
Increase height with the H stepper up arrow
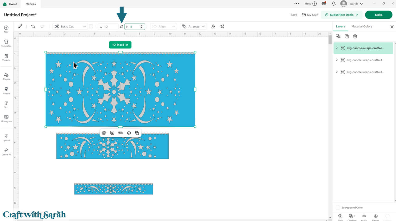tap(141, 25)
